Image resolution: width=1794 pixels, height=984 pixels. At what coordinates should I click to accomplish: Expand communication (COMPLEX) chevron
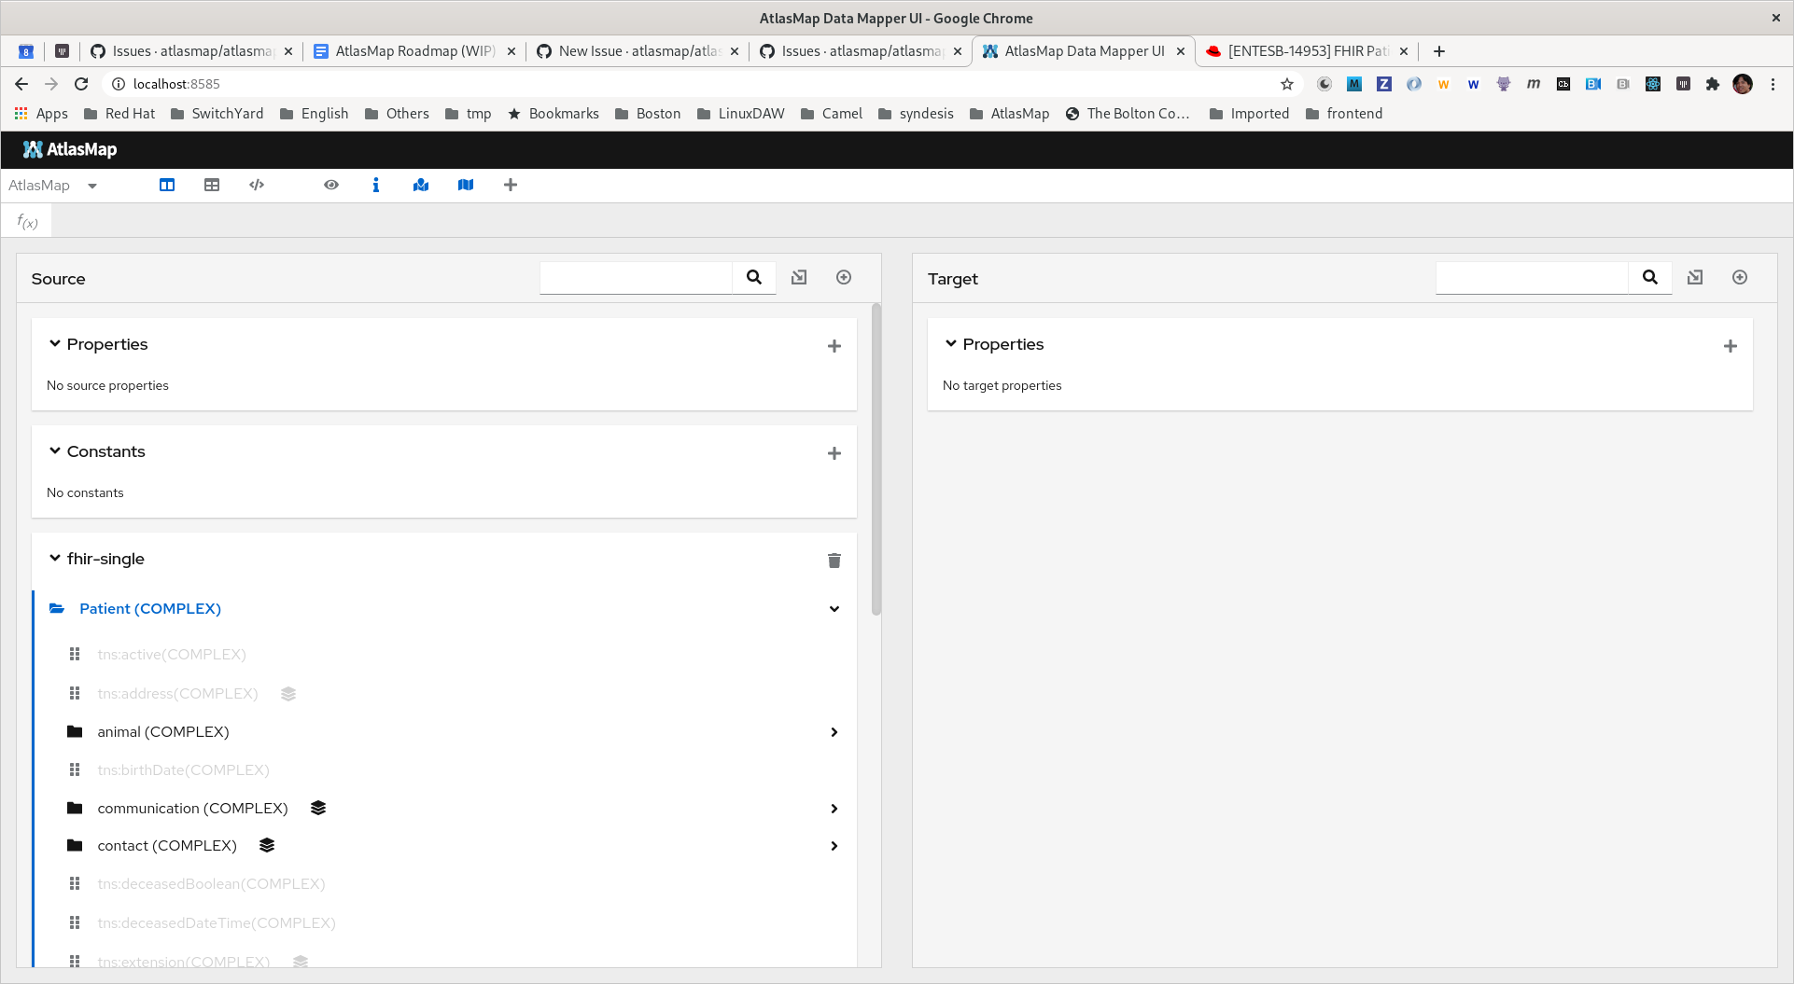click(x=834, y=809)
